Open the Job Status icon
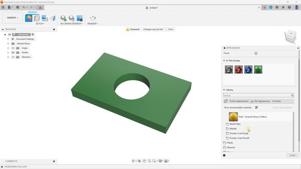 pos(277,8)
